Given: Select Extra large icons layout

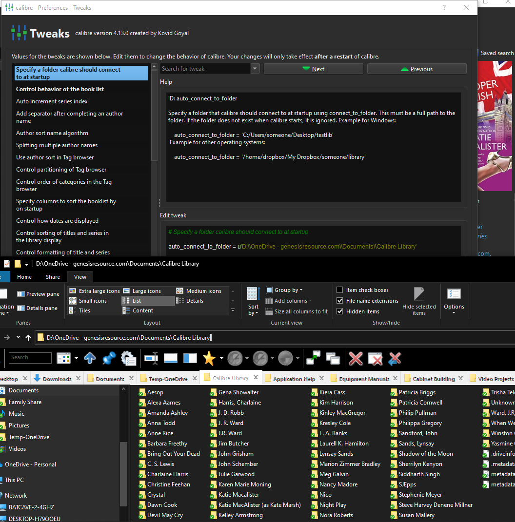Looking at the screenshot, I should coord(94,291).
